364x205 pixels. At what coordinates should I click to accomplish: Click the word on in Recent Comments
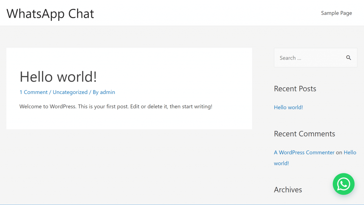(339, 153)
